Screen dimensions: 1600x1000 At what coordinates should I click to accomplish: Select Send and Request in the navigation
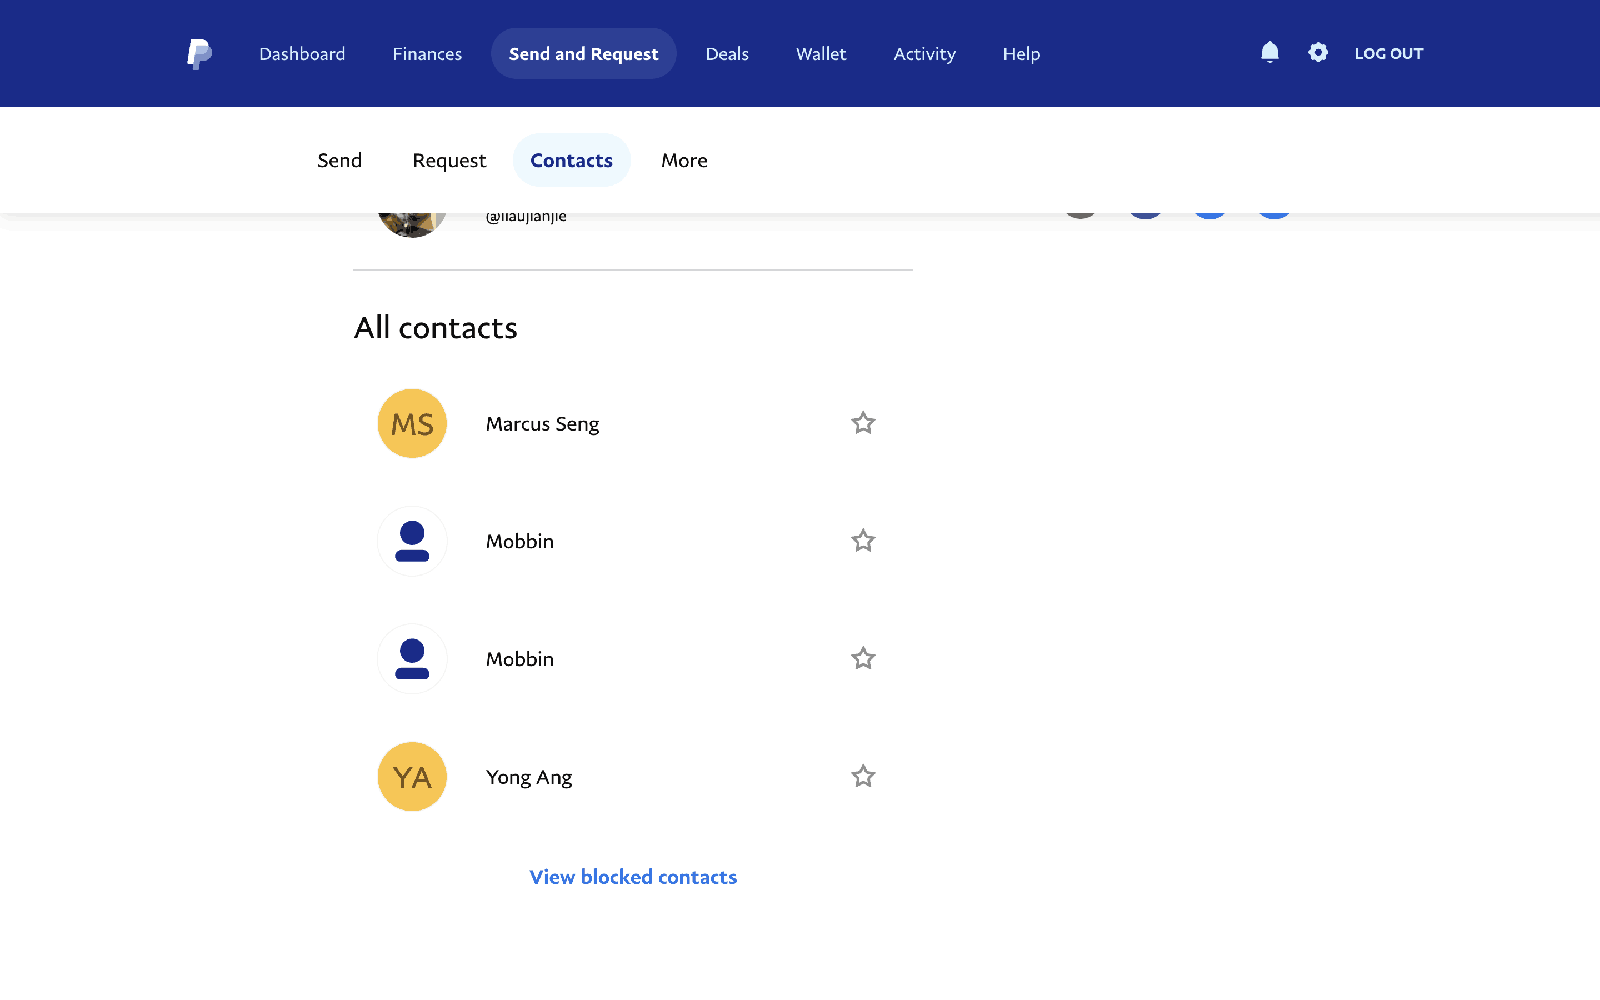coord(583,53)
